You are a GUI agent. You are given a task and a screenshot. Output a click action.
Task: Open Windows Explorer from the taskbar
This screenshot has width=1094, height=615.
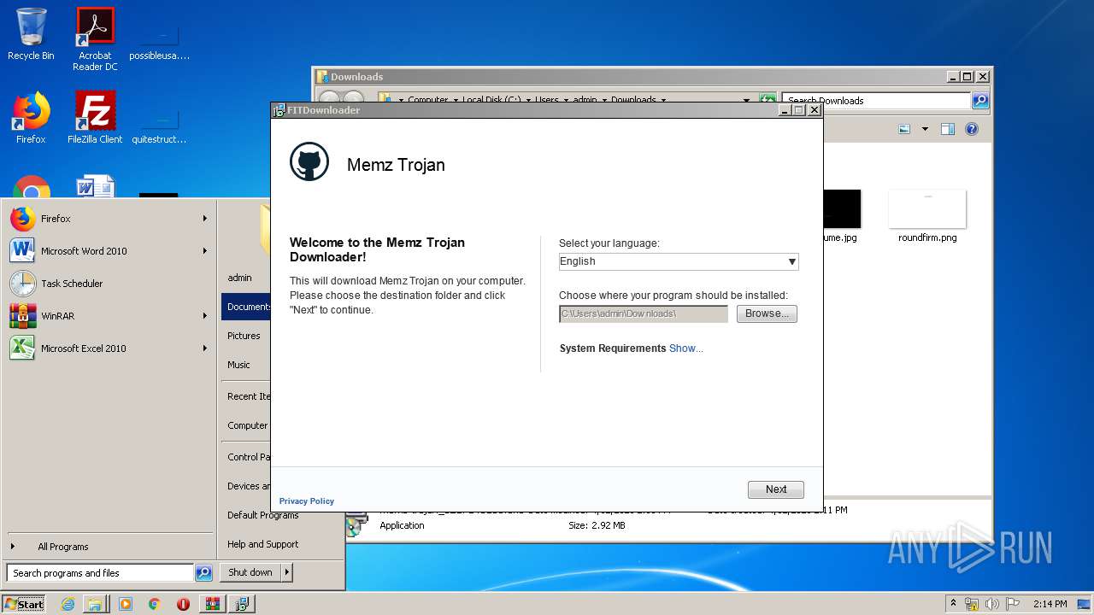coord(95,604)
